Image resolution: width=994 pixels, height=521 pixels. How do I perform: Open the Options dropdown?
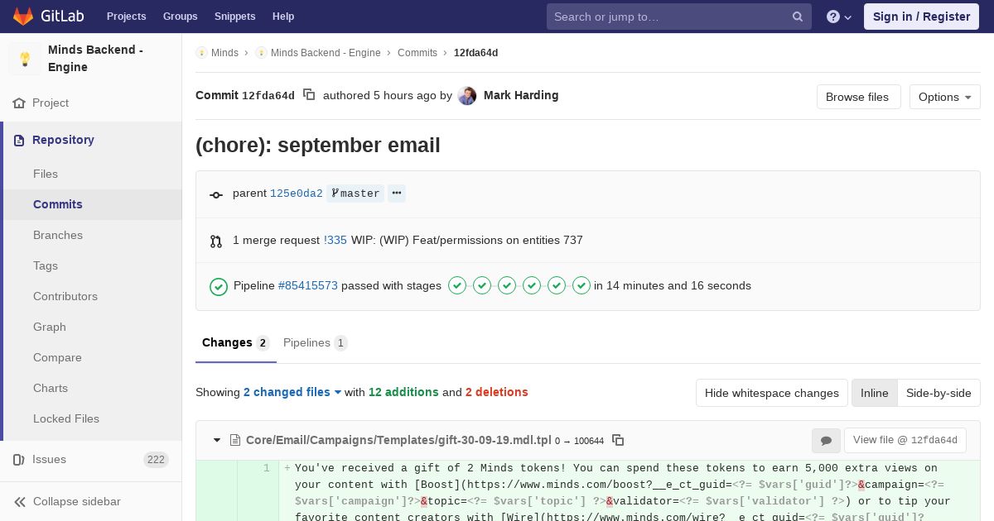pyautogui.click(x=945, y=97)
